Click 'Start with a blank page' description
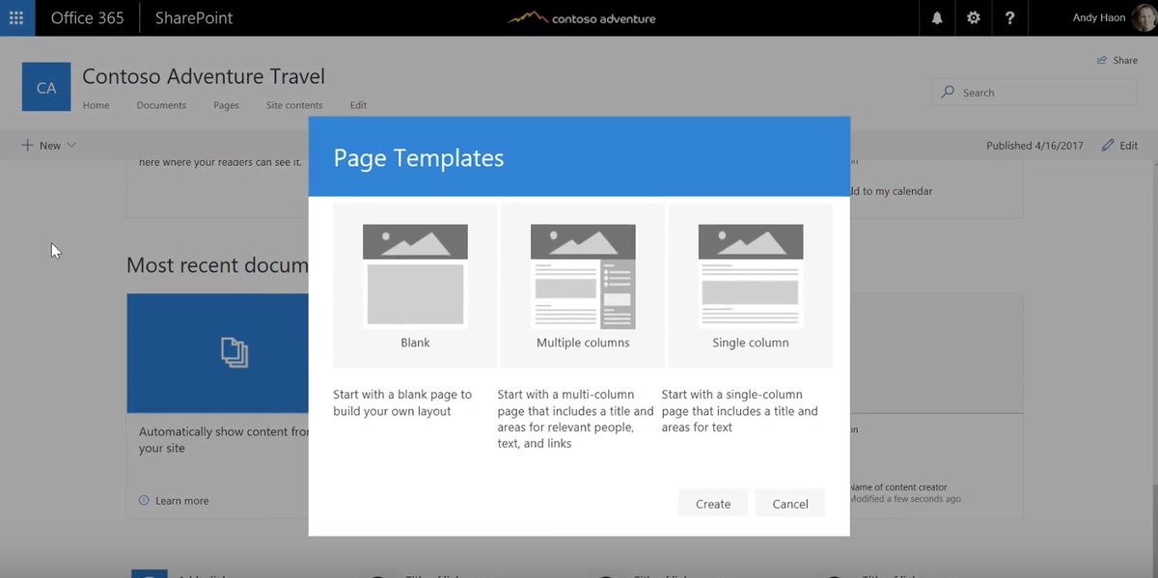 tap(402, 402)
